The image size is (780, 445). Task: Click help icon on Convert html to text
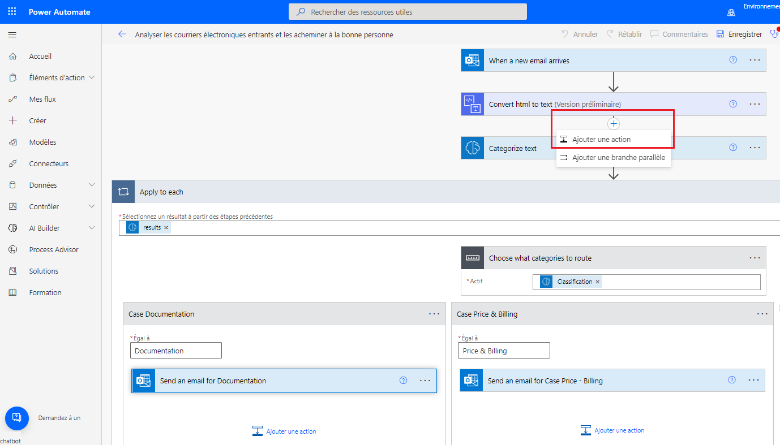[733, 104]
